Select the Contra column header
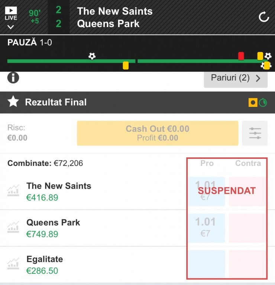 click(x=248, y=163)
